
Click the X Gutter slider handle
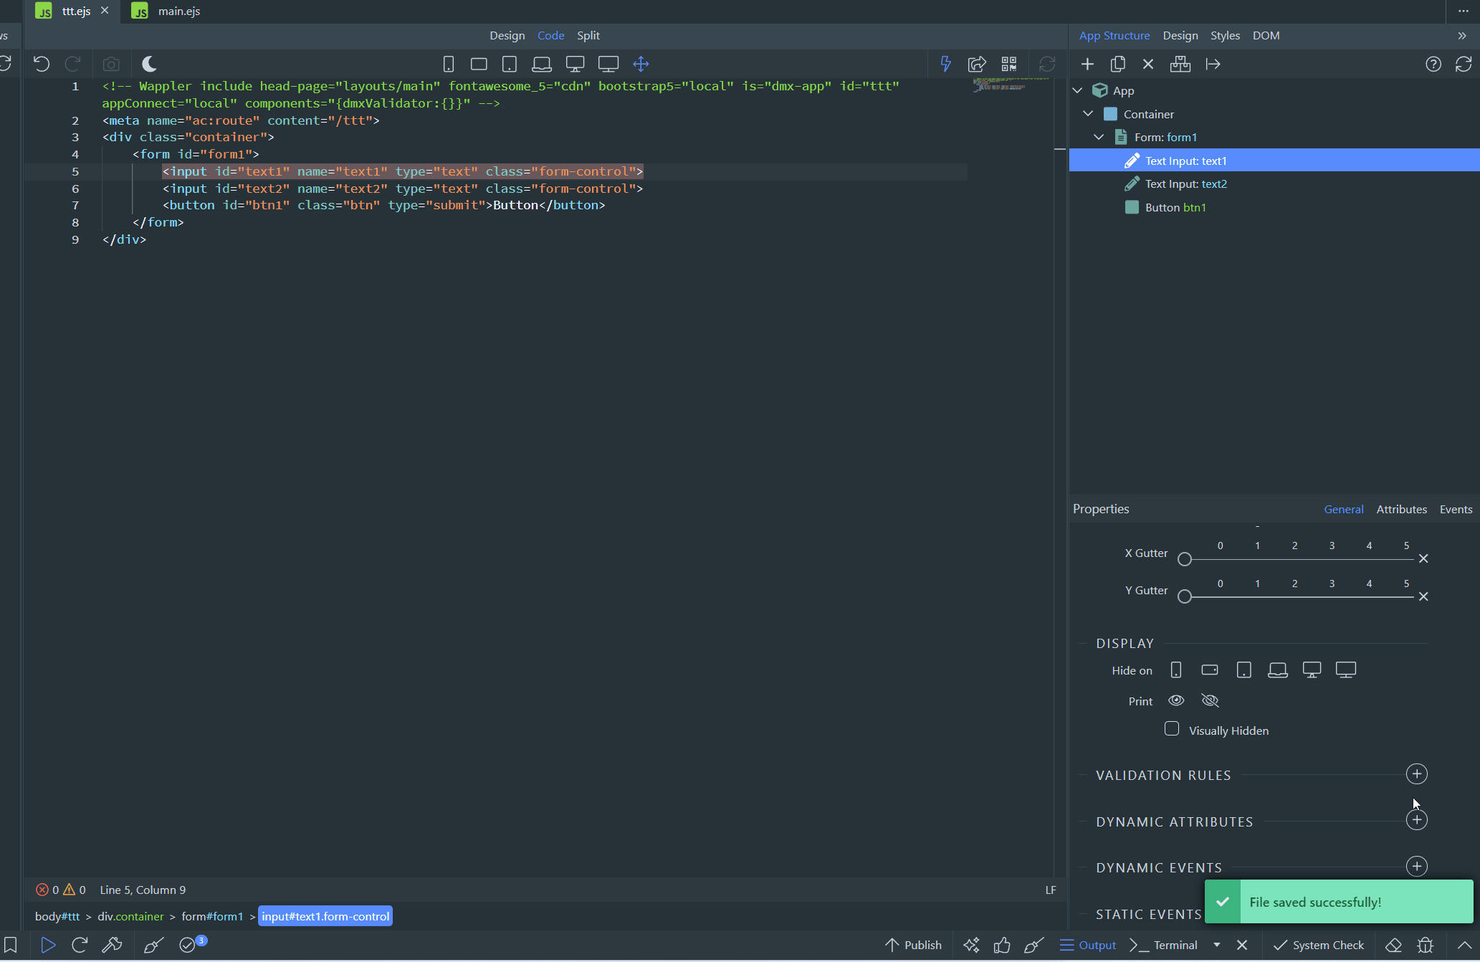pos(1185,559)
